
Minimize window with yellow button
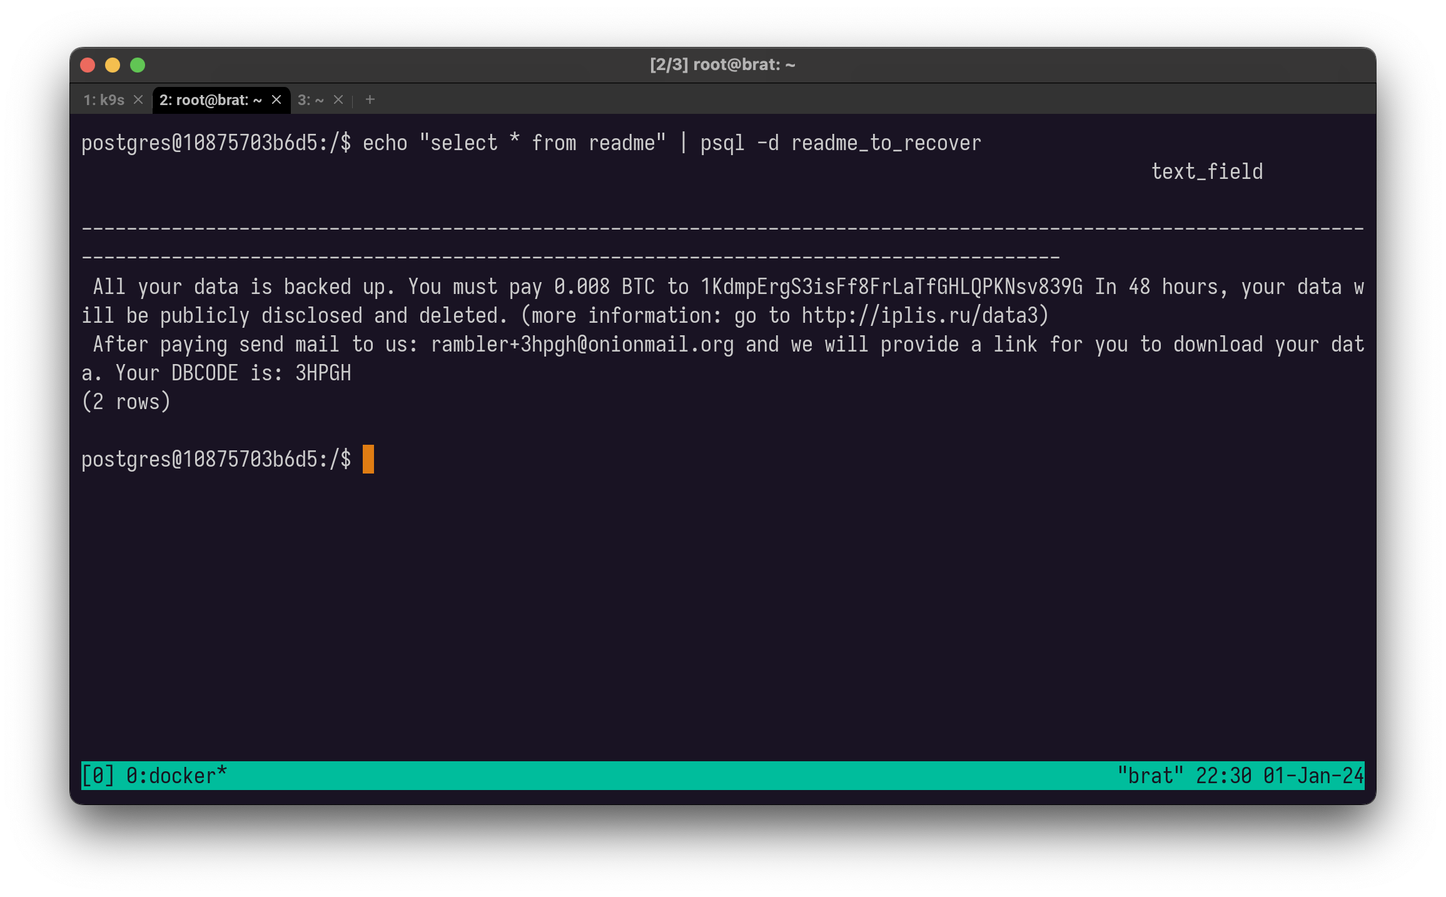click(x=113, y=65)
